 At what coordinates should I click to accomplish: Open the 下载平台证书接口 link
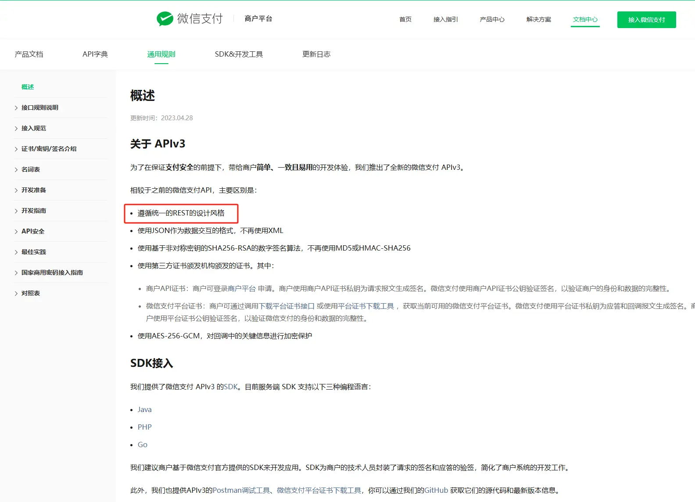tap(287, 306)
